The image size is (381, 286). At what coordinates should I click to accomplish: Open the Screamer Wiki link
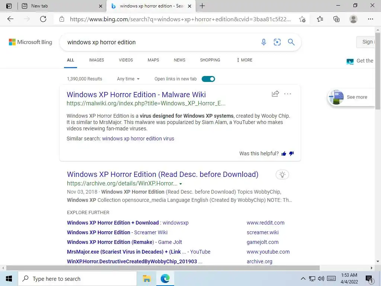click(117, 232)
